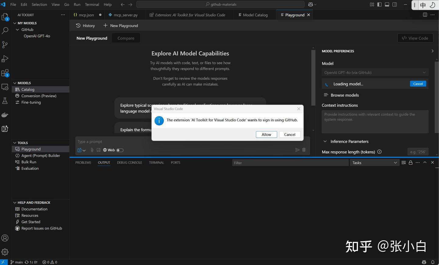Image resolution: width=439 pixels, height=265 pixels.
Task: Click Browse models
Action: pyautogui.click(x=341, y=95)
